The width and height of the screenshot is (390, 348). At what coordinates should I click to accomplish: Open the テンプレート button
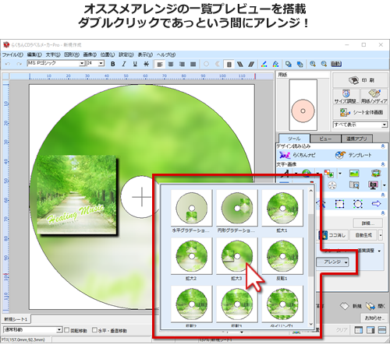[x=353, y=155]
